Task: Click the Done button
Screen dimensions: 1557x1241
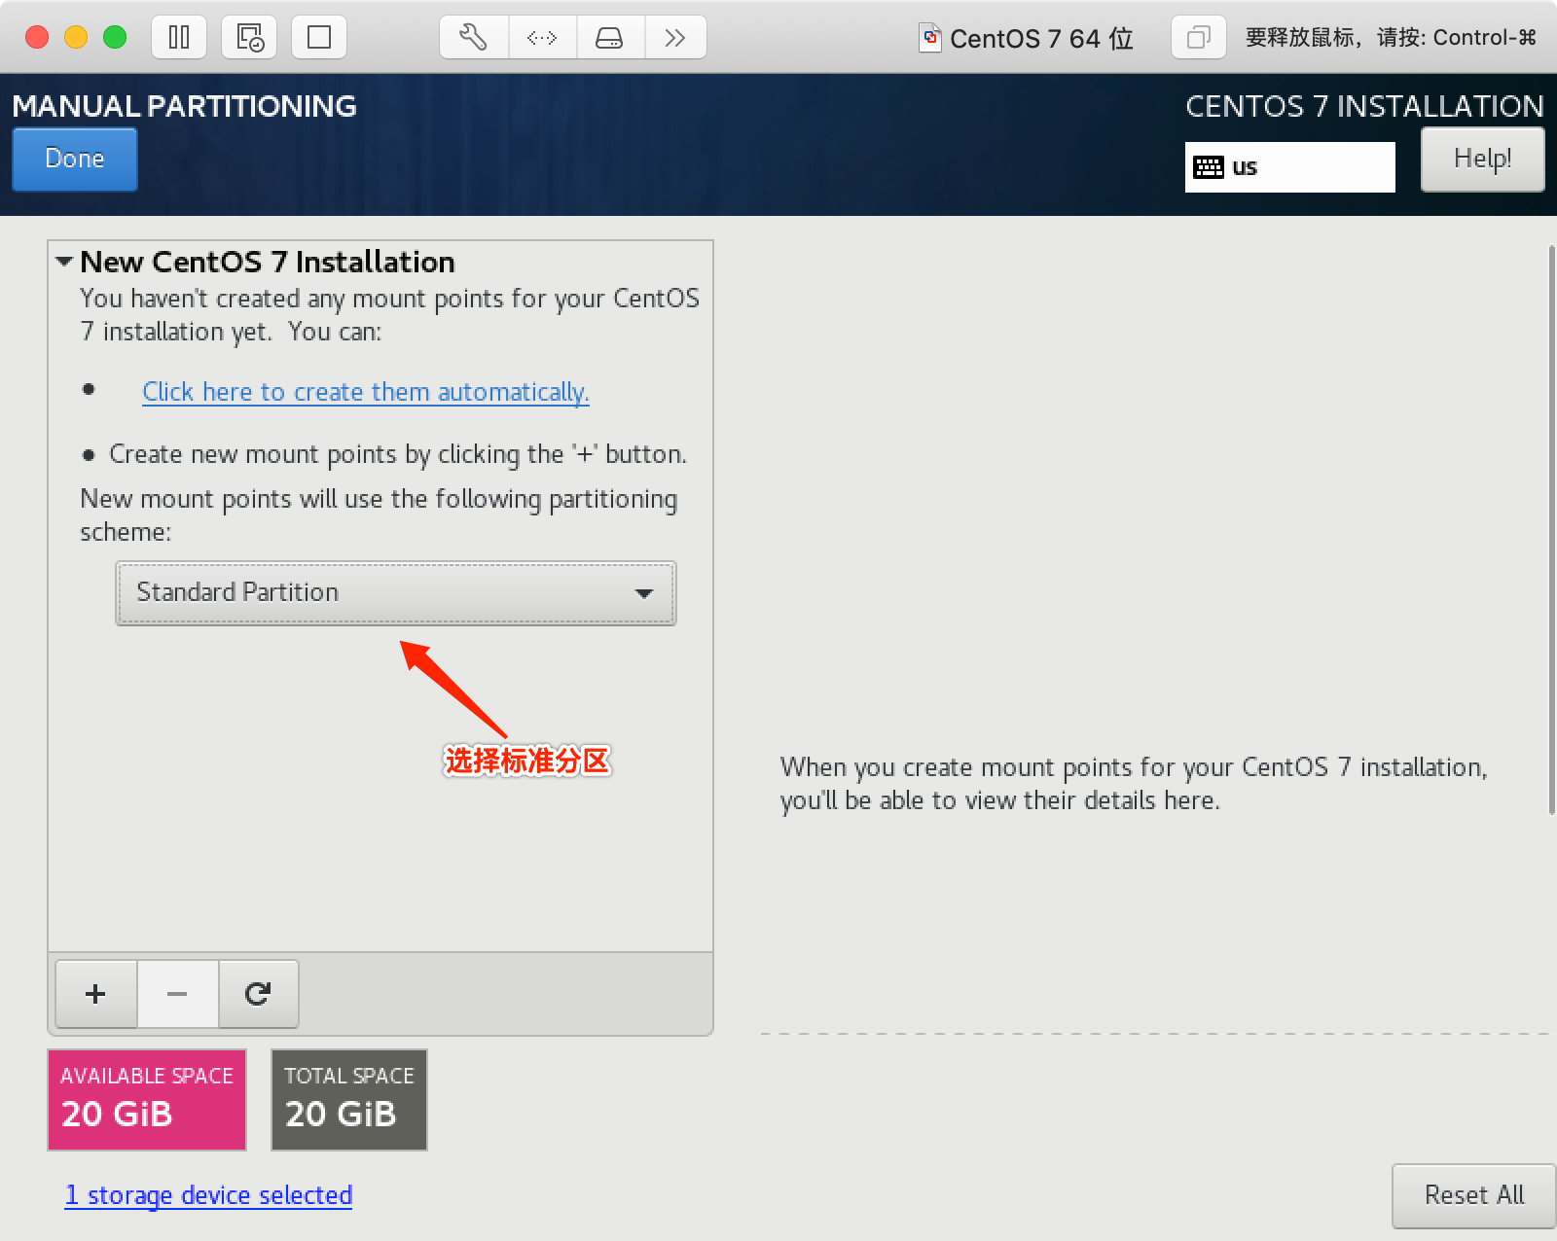Action: tap(75, 160)
